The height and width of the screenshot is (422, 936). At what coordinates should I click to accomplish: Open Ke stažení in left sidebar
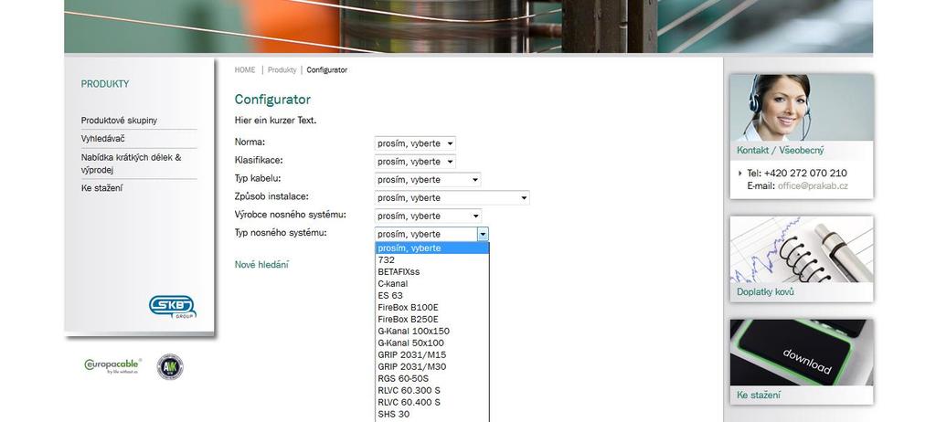point(102,188)
